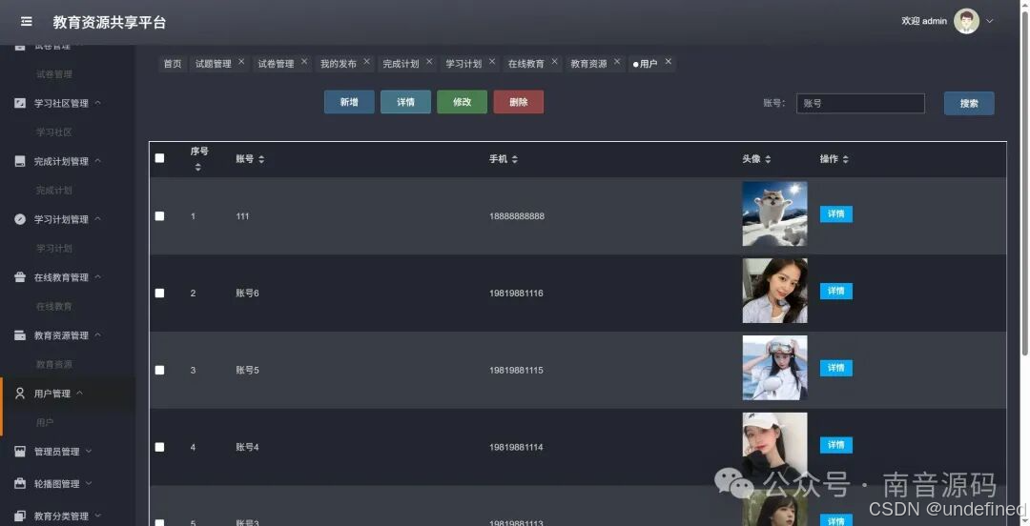Collapse the 学习计划管理 menu group
1030x526 pixels.
[x=98, y=218]
